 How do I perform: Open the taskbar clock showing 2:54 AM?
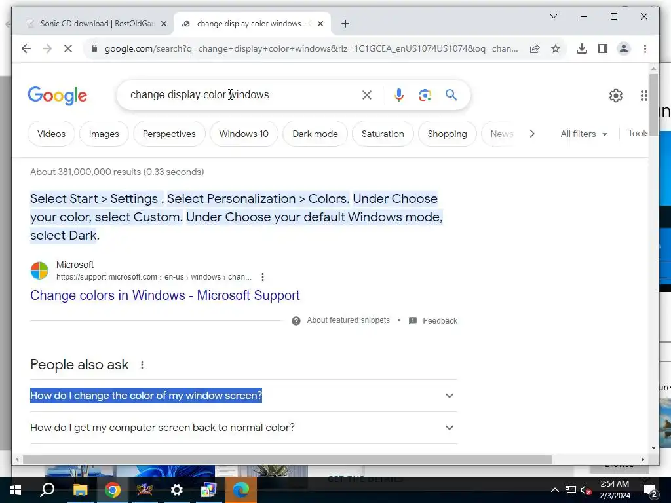[x=615, y=490]
